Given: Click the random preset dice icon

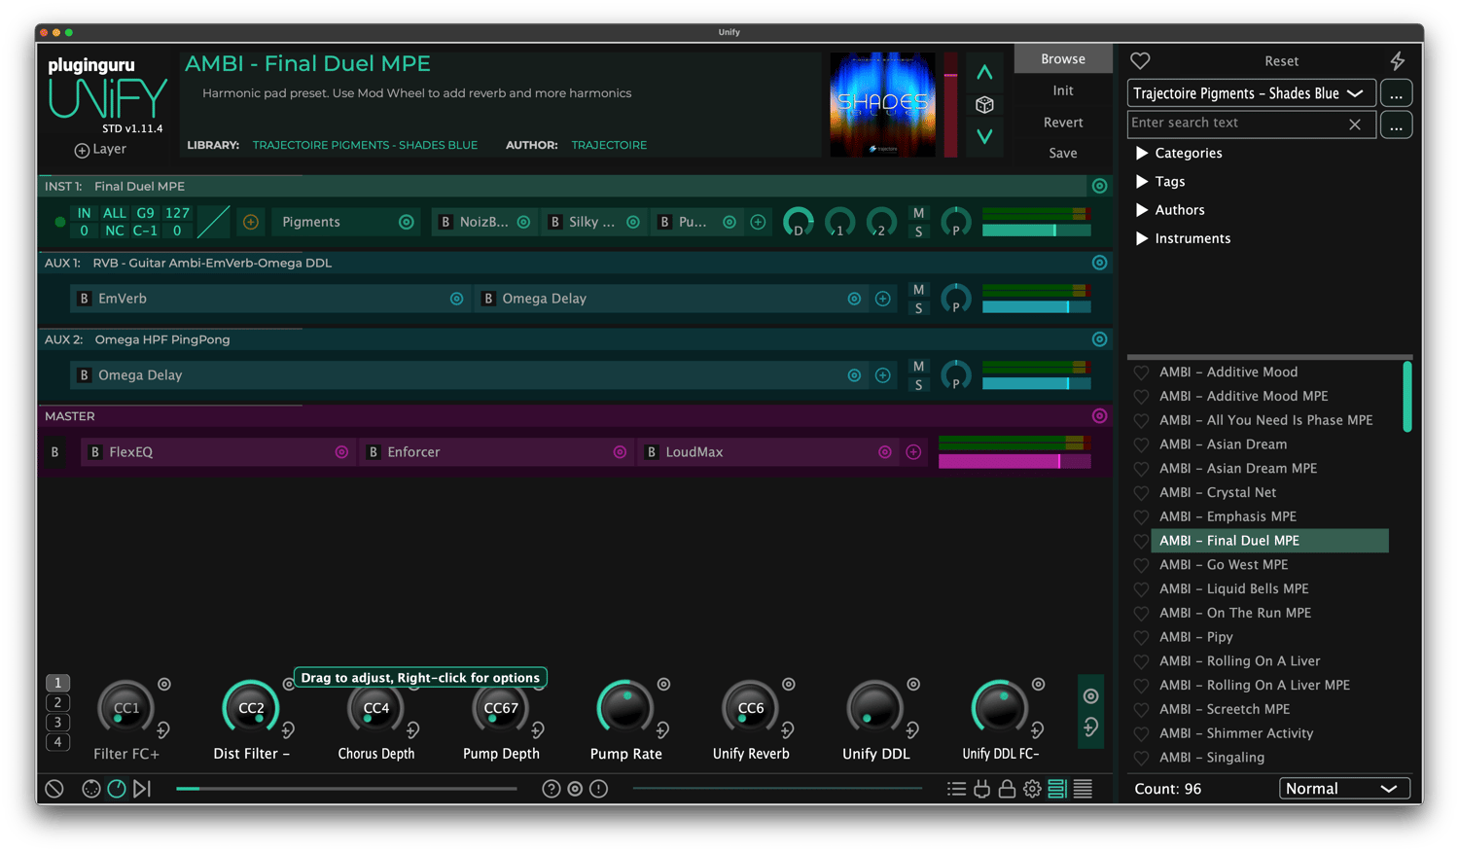Looking at the screenshot, I should (984, 105).
